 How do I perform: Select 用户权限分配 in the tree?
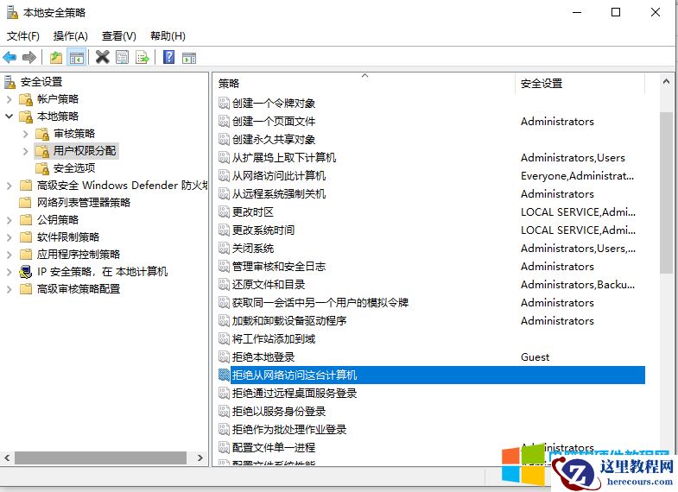click(85, 151)
